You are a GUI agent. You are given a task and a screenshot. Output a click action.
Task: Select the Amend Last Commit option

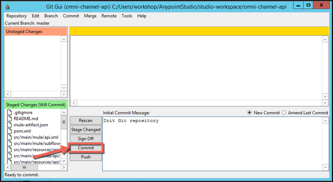click(283, 113)
